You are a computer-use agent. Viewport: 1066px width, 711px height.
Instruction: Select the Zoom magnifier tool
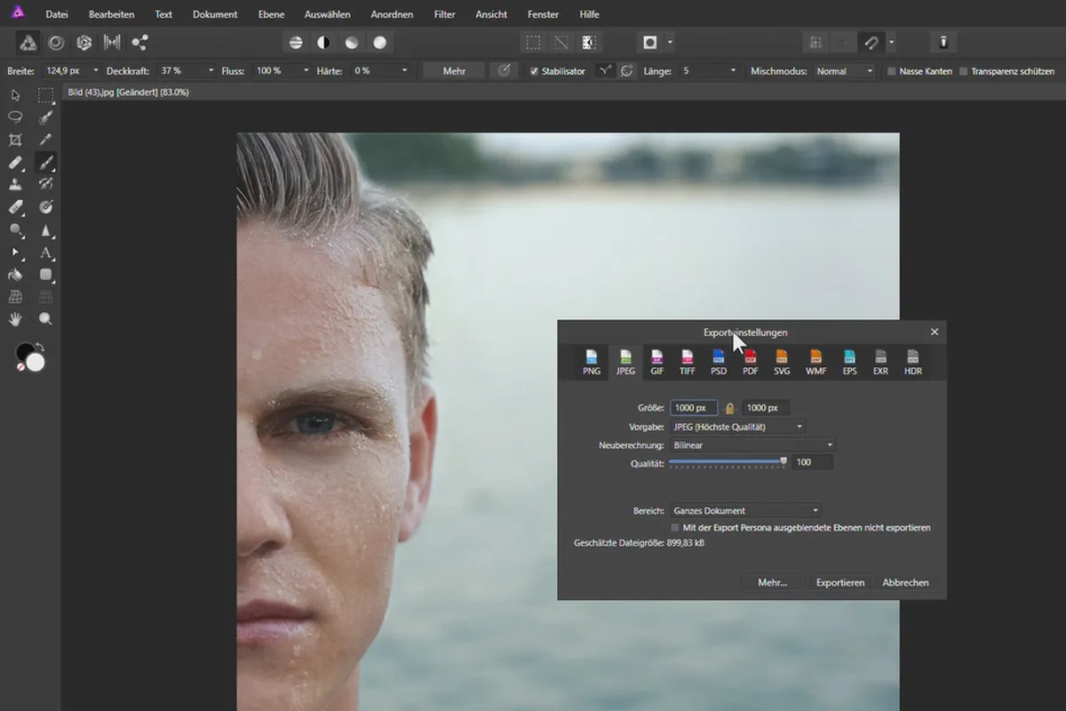46,319
